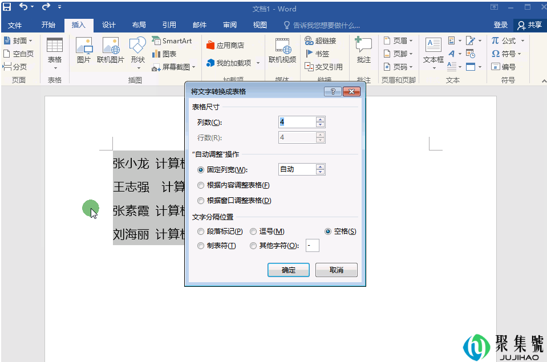Insert a Hyperlink (超链接)
The height and width of the screenshot is (362, 547).
[x=320, y=41]
